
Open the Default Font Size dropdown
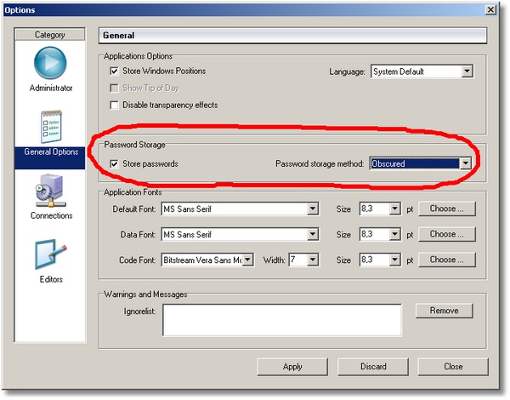394,209
